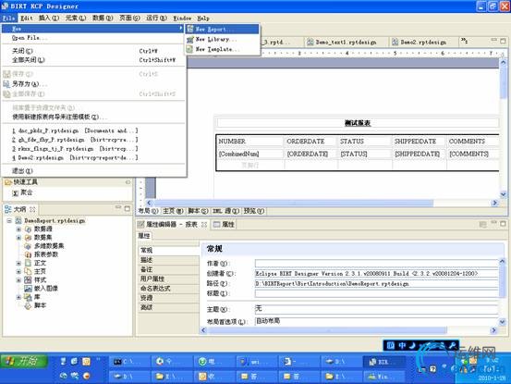
Task: Open the 运行 (Run) menu
Action: [x=156, y=18]
